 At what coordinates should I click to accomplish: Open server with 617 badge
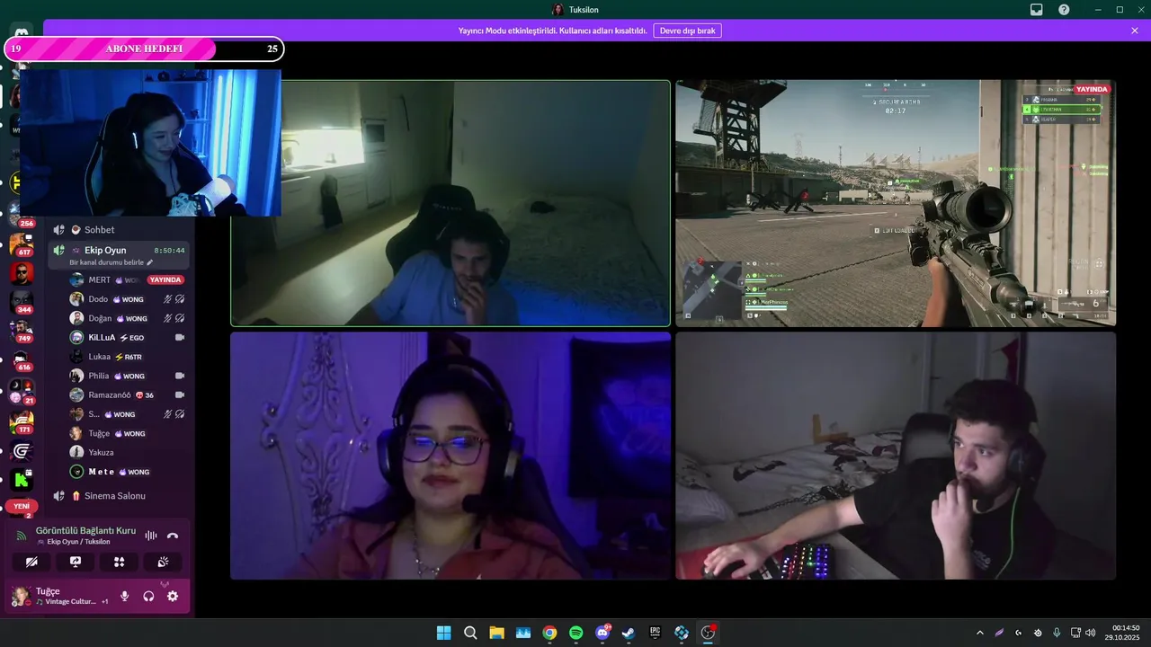[x=22, y=244]
